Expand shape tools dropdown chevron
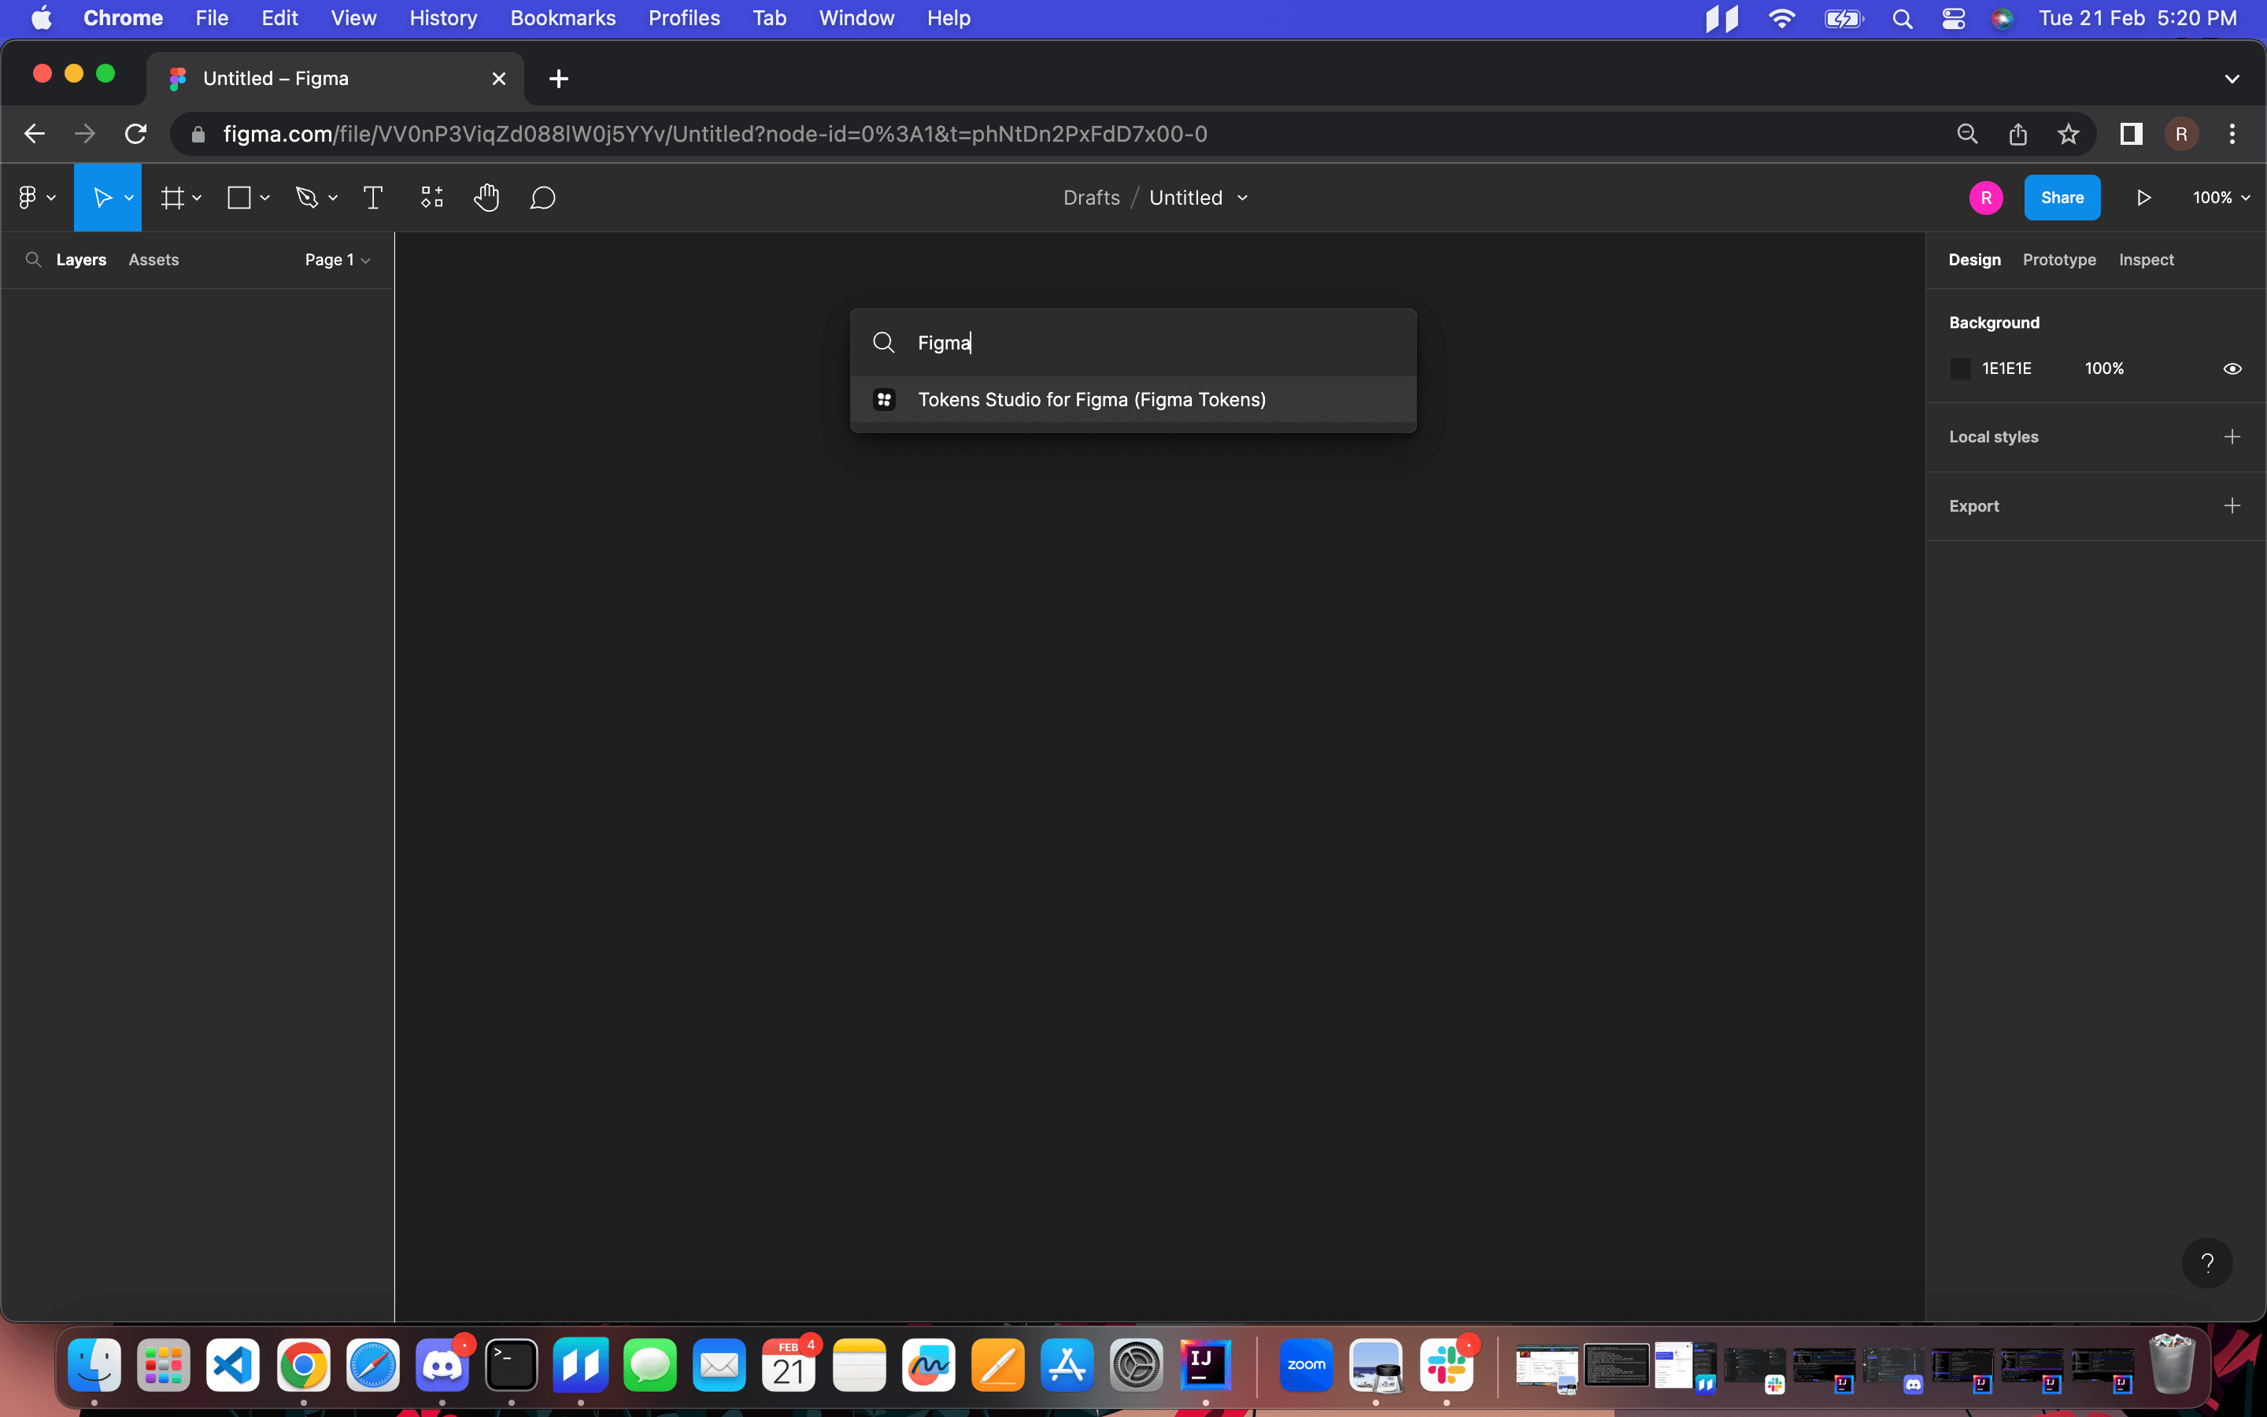This screenshot has height=1417, width=2267. 265,198
